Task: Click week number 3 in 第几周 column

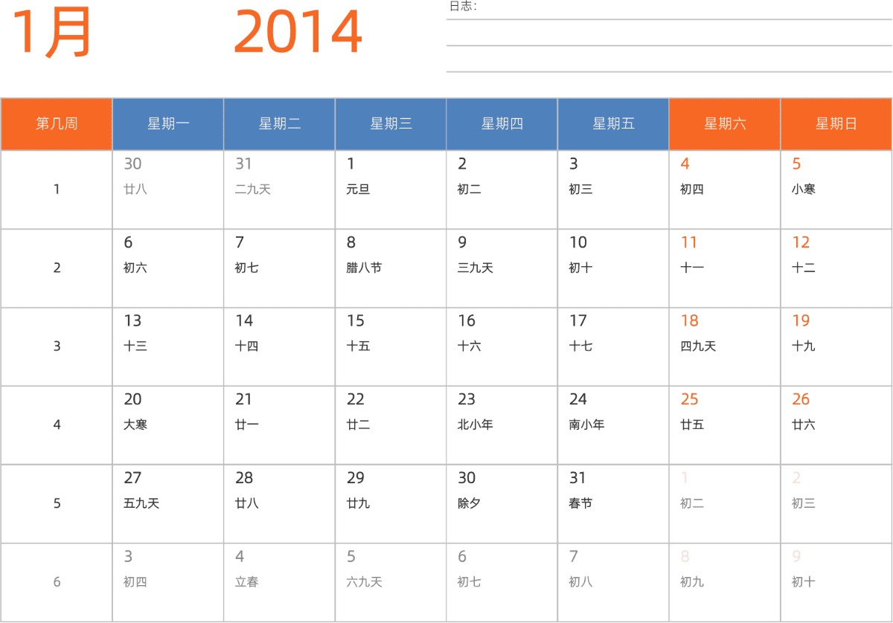Action: coord(57,346)
